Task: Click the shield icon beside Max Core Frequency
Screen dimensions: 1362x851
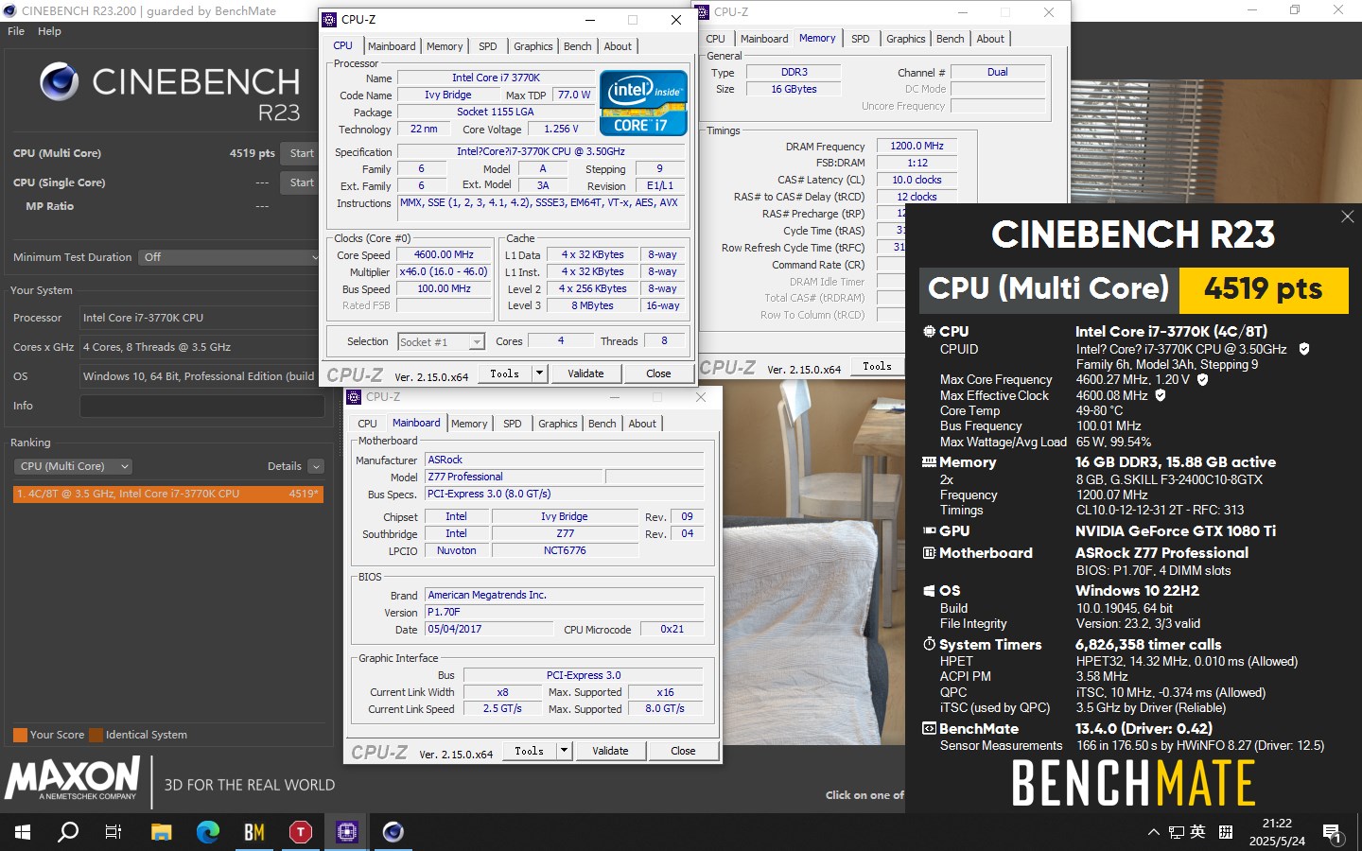Action: coord(1203,379)
